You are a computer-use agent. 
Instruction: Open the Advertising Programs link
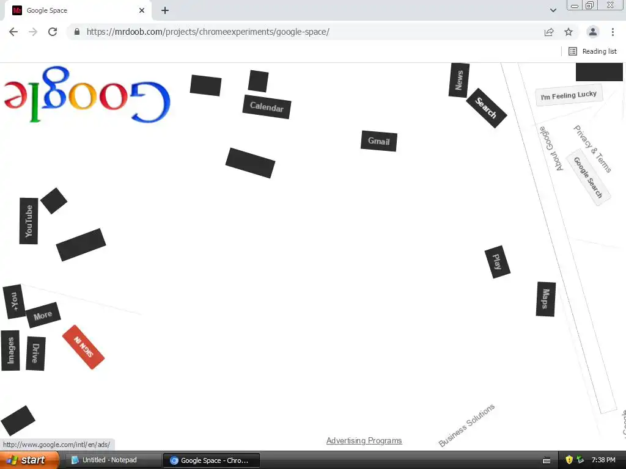click(364, 441)
